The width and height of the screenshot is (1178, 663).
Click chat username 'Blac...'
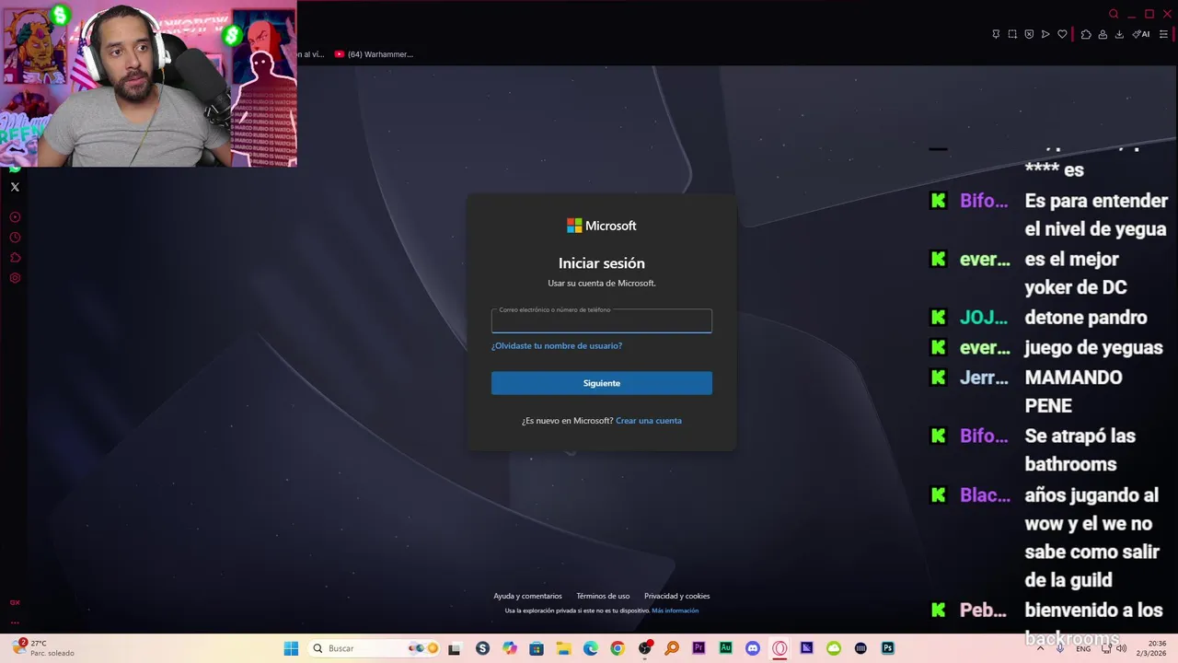tap(985, 495)
